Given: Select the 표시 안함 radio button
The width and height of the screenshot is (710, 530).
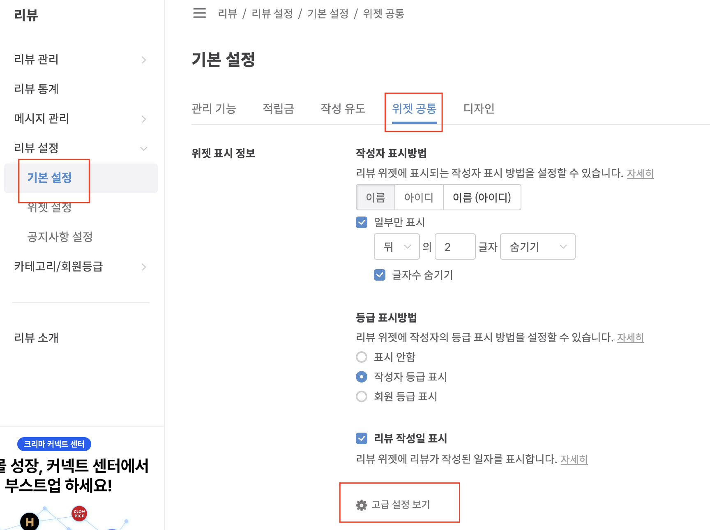Looking at the screenshot, I should (x=362, y=357).
